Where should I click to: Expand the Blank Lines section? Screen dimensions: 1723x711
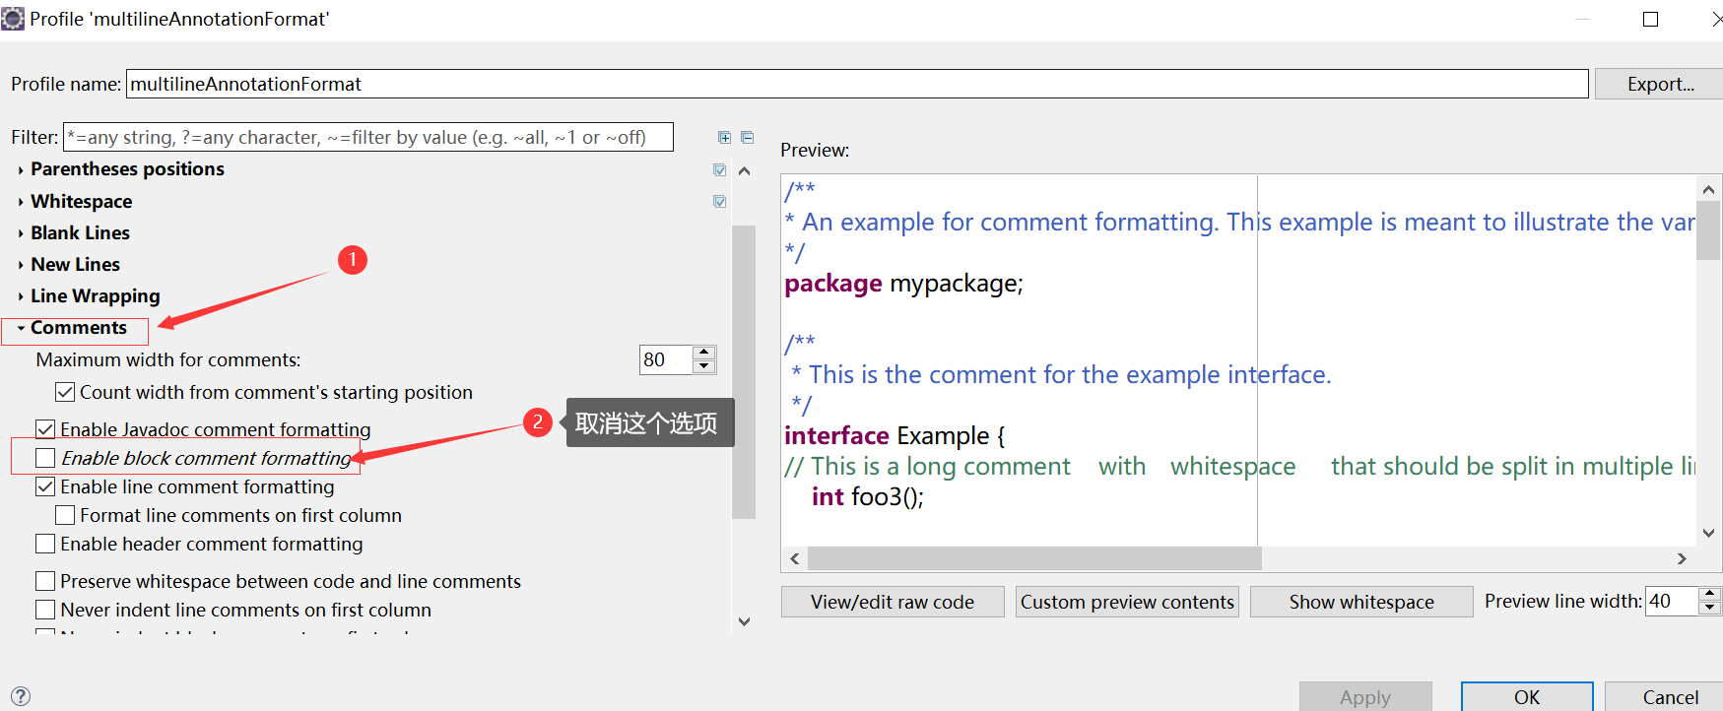21,233
